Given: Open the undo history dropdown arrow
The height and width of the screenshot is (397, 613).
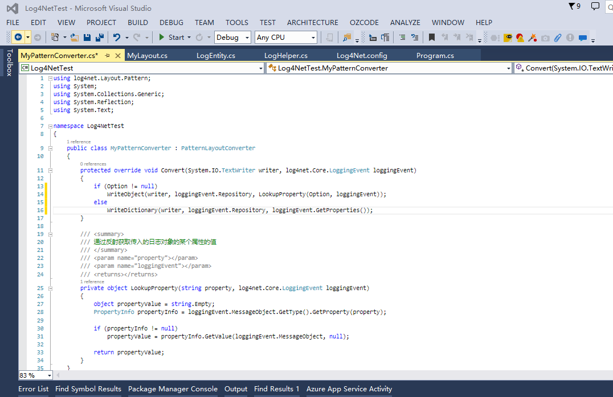Looking at the screenshot, I should tap(126, 38).
